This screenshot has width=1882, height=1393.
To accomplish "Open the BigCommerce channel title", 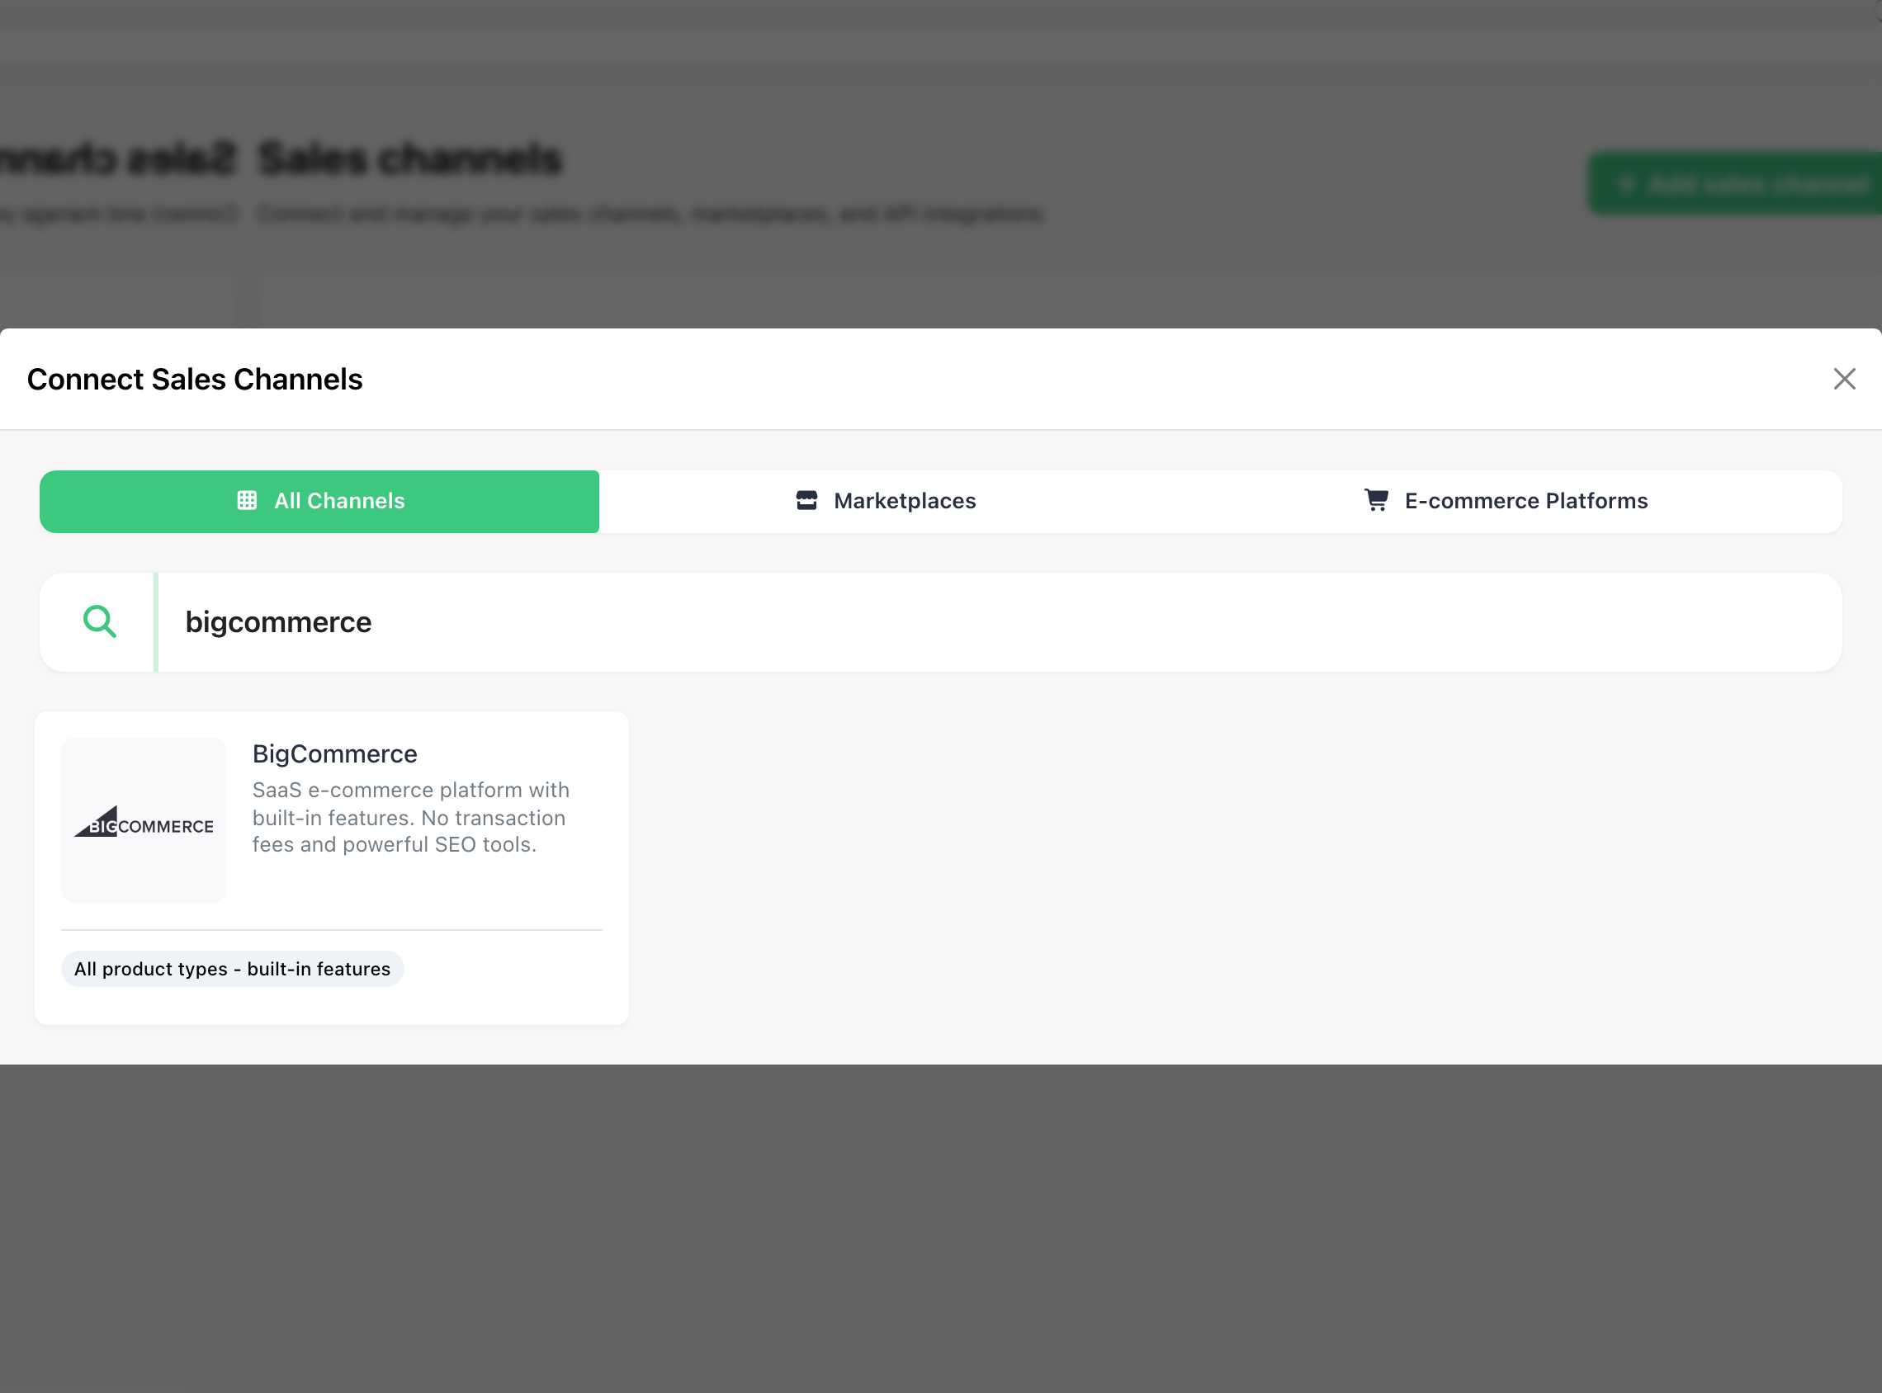I will [335, 753].
